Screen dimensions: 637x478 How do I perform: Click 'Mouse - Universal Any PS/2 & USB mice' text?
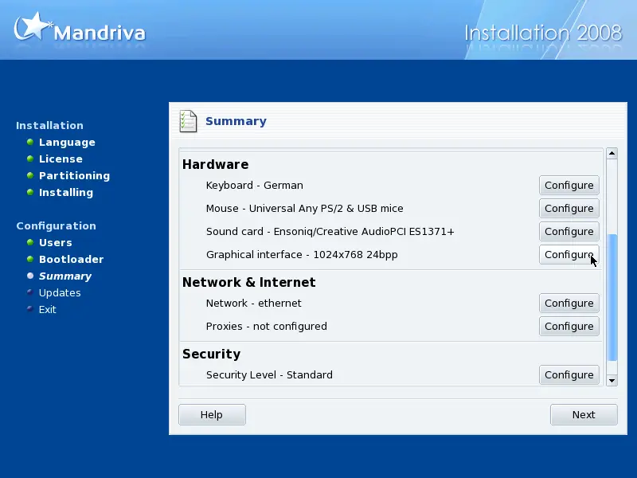coord(305,209)
